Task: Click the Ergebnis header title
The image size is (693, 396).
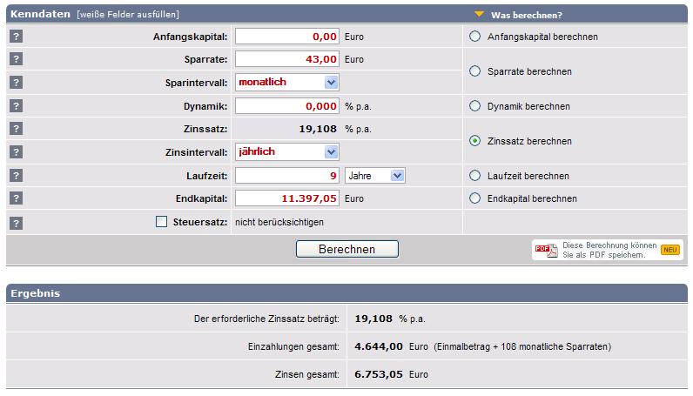Action: coord(36,293)
